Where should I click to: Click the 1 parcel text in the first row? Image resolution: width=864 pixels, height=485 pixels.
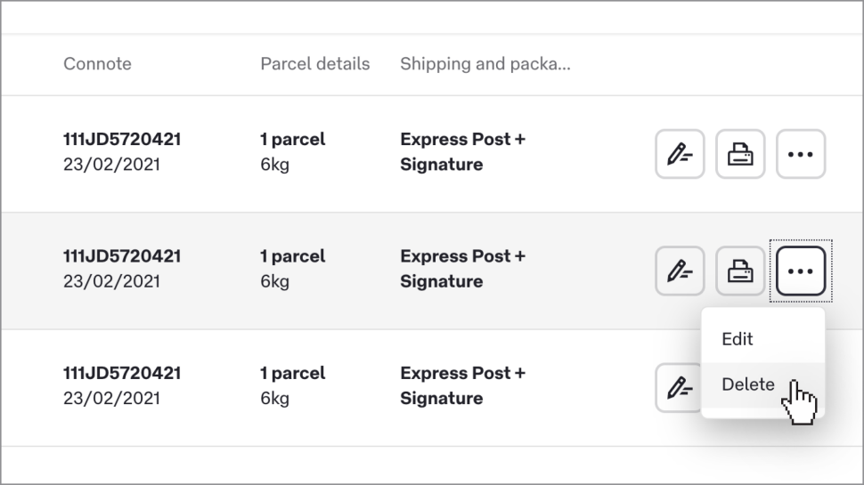[x=292, y=140]
